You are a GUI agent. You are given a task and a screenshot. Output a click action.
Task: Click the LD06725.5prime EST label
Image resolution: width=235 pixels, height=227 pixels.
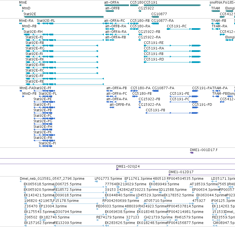[x=67, y=184]
